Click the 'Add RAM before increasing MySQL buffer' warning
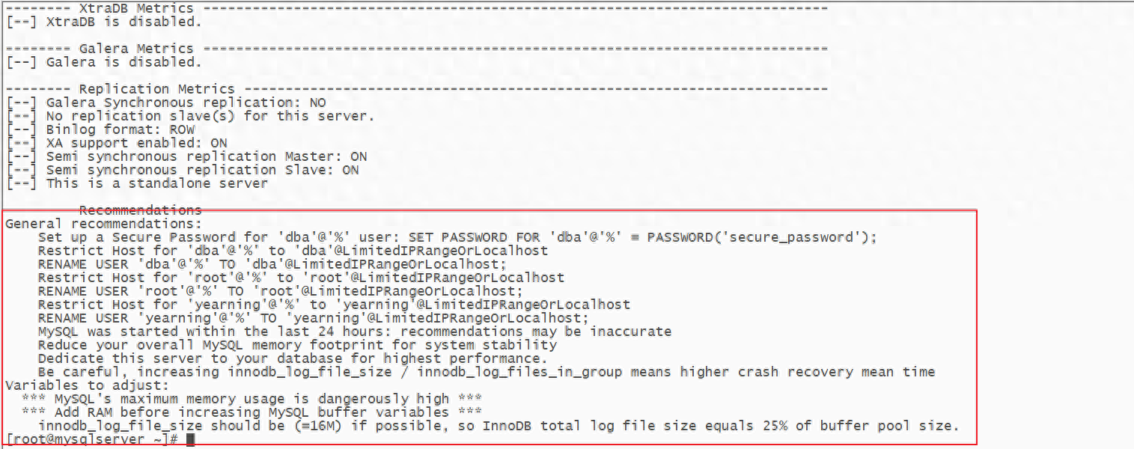The height and width of the screenshot is (449, 1134). coord(252,412)
